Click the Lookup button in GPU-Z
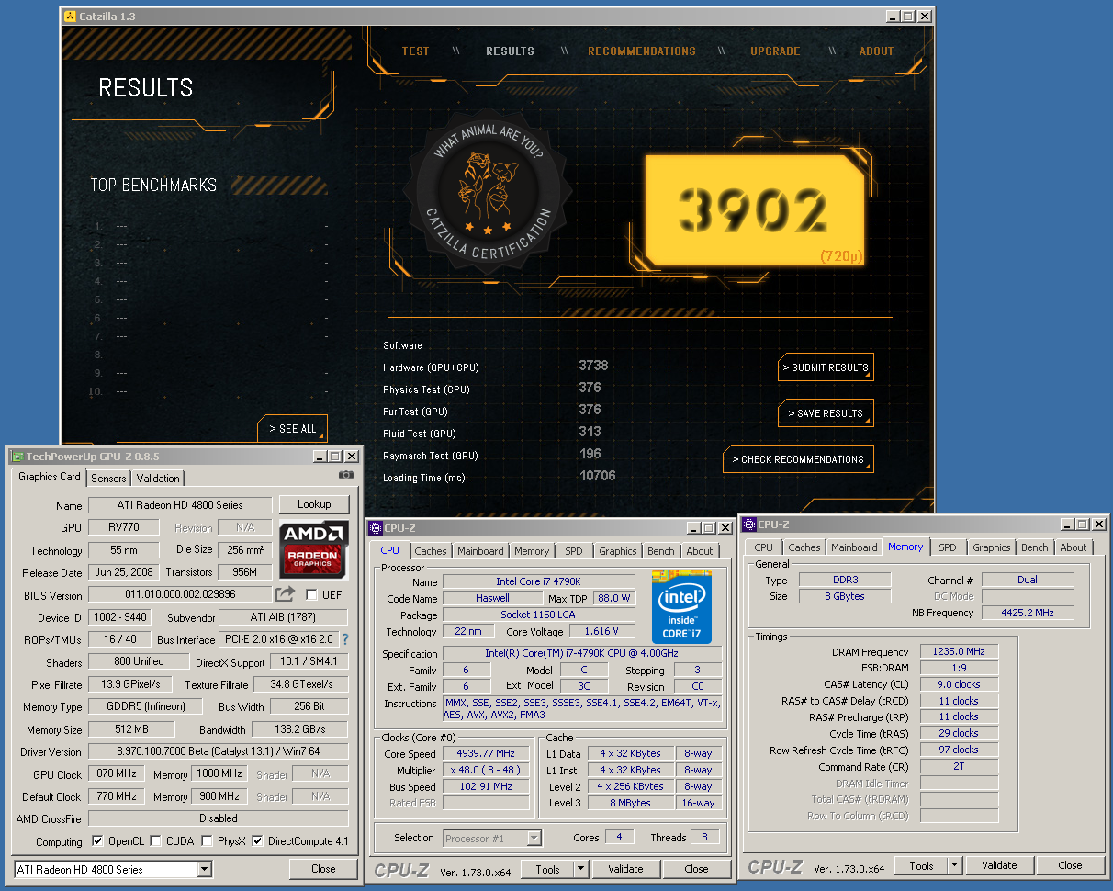The image size is (1113, 891). pyautogui.click(x=314, y=504)
